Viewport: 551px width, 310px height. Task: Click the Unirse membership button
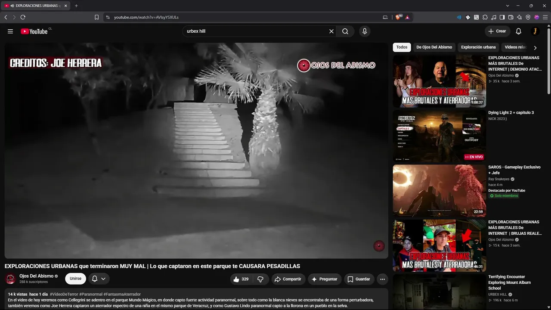pyautogui.click(x=75, y=279)
